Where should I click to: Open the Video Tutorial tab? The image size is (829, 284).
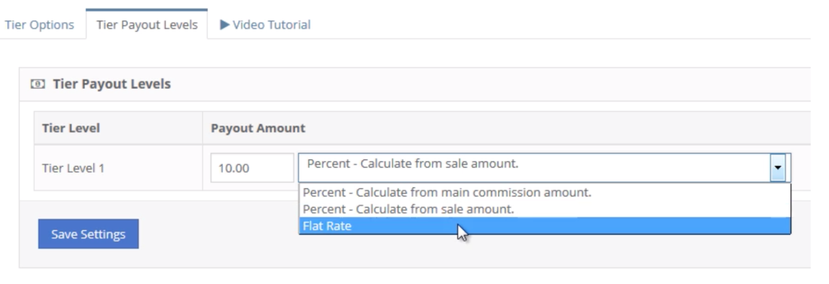pos(265,25)
